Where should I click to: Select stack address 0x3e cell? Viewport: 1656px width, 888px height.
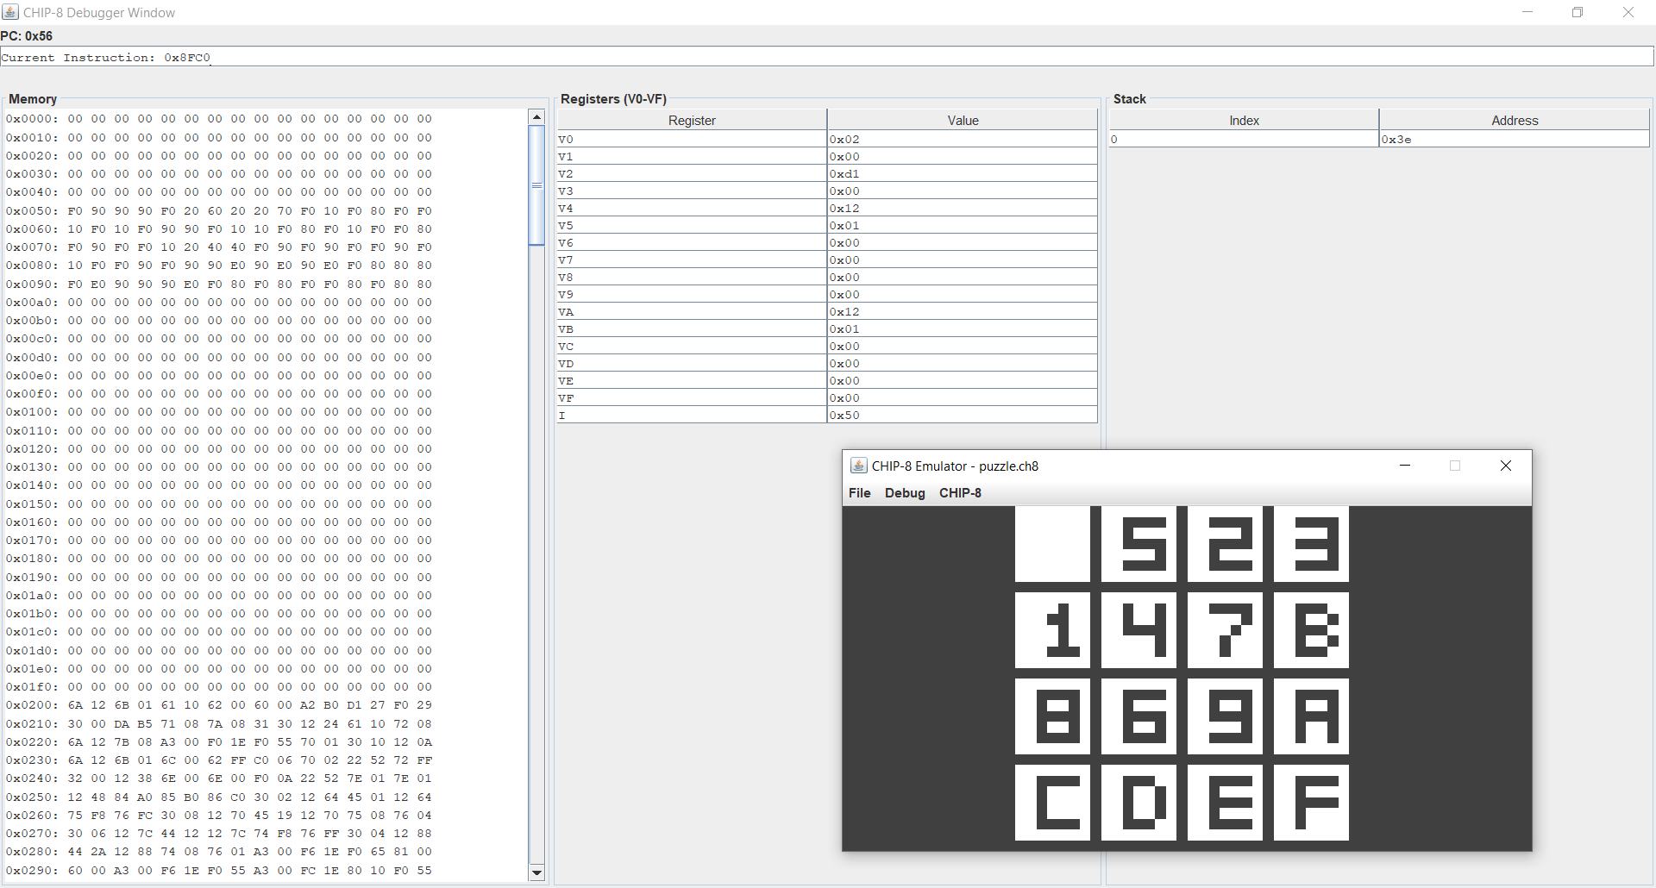(1515, 139)
